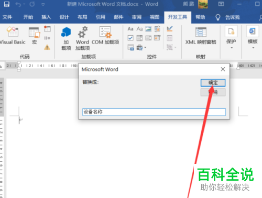Screen dimensions: 262x198
Task: Open the Visual Basic editor
Action: (x=13, y=36)
